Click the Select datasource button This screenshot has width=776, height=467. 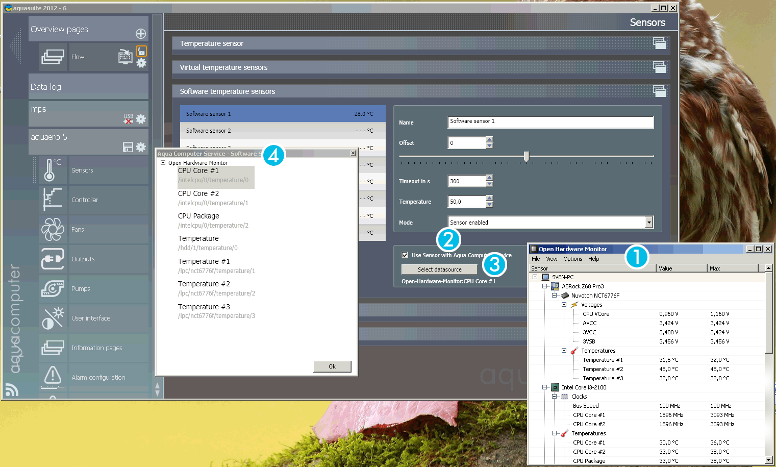439,269
